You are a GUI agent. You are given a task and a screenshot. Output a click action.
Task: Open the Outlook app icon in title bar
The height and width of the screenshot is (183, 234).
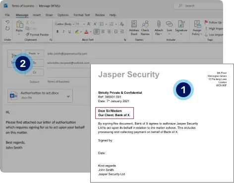point(6,6)
